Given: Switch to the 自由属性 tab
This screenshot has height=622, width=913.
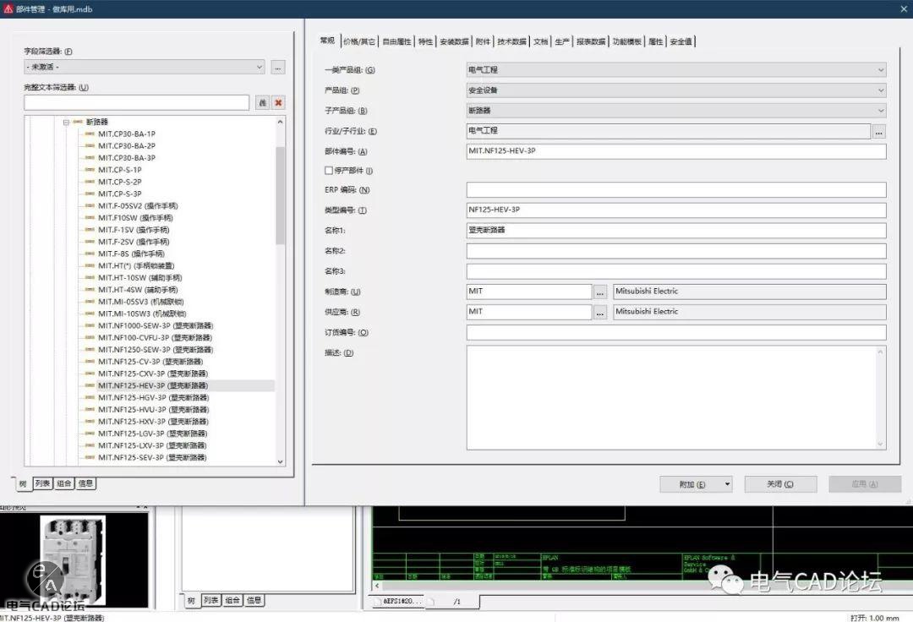Looking at the screenshot, I should click(x=396, y=41).
